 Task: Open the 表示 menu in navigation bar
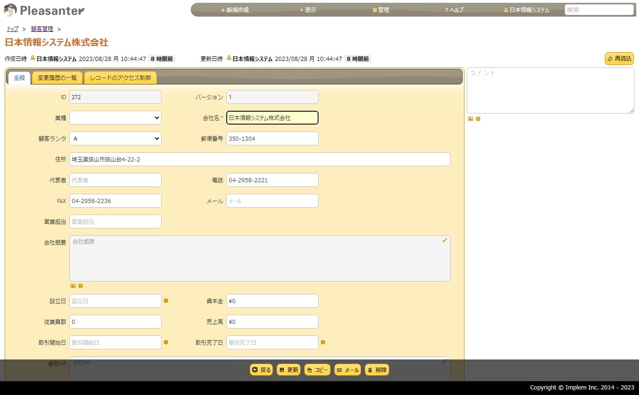308,10
